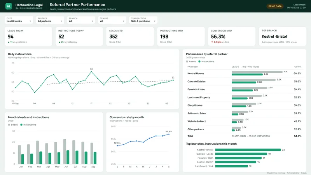Click the 52.3% point on conversion chart

117,146
